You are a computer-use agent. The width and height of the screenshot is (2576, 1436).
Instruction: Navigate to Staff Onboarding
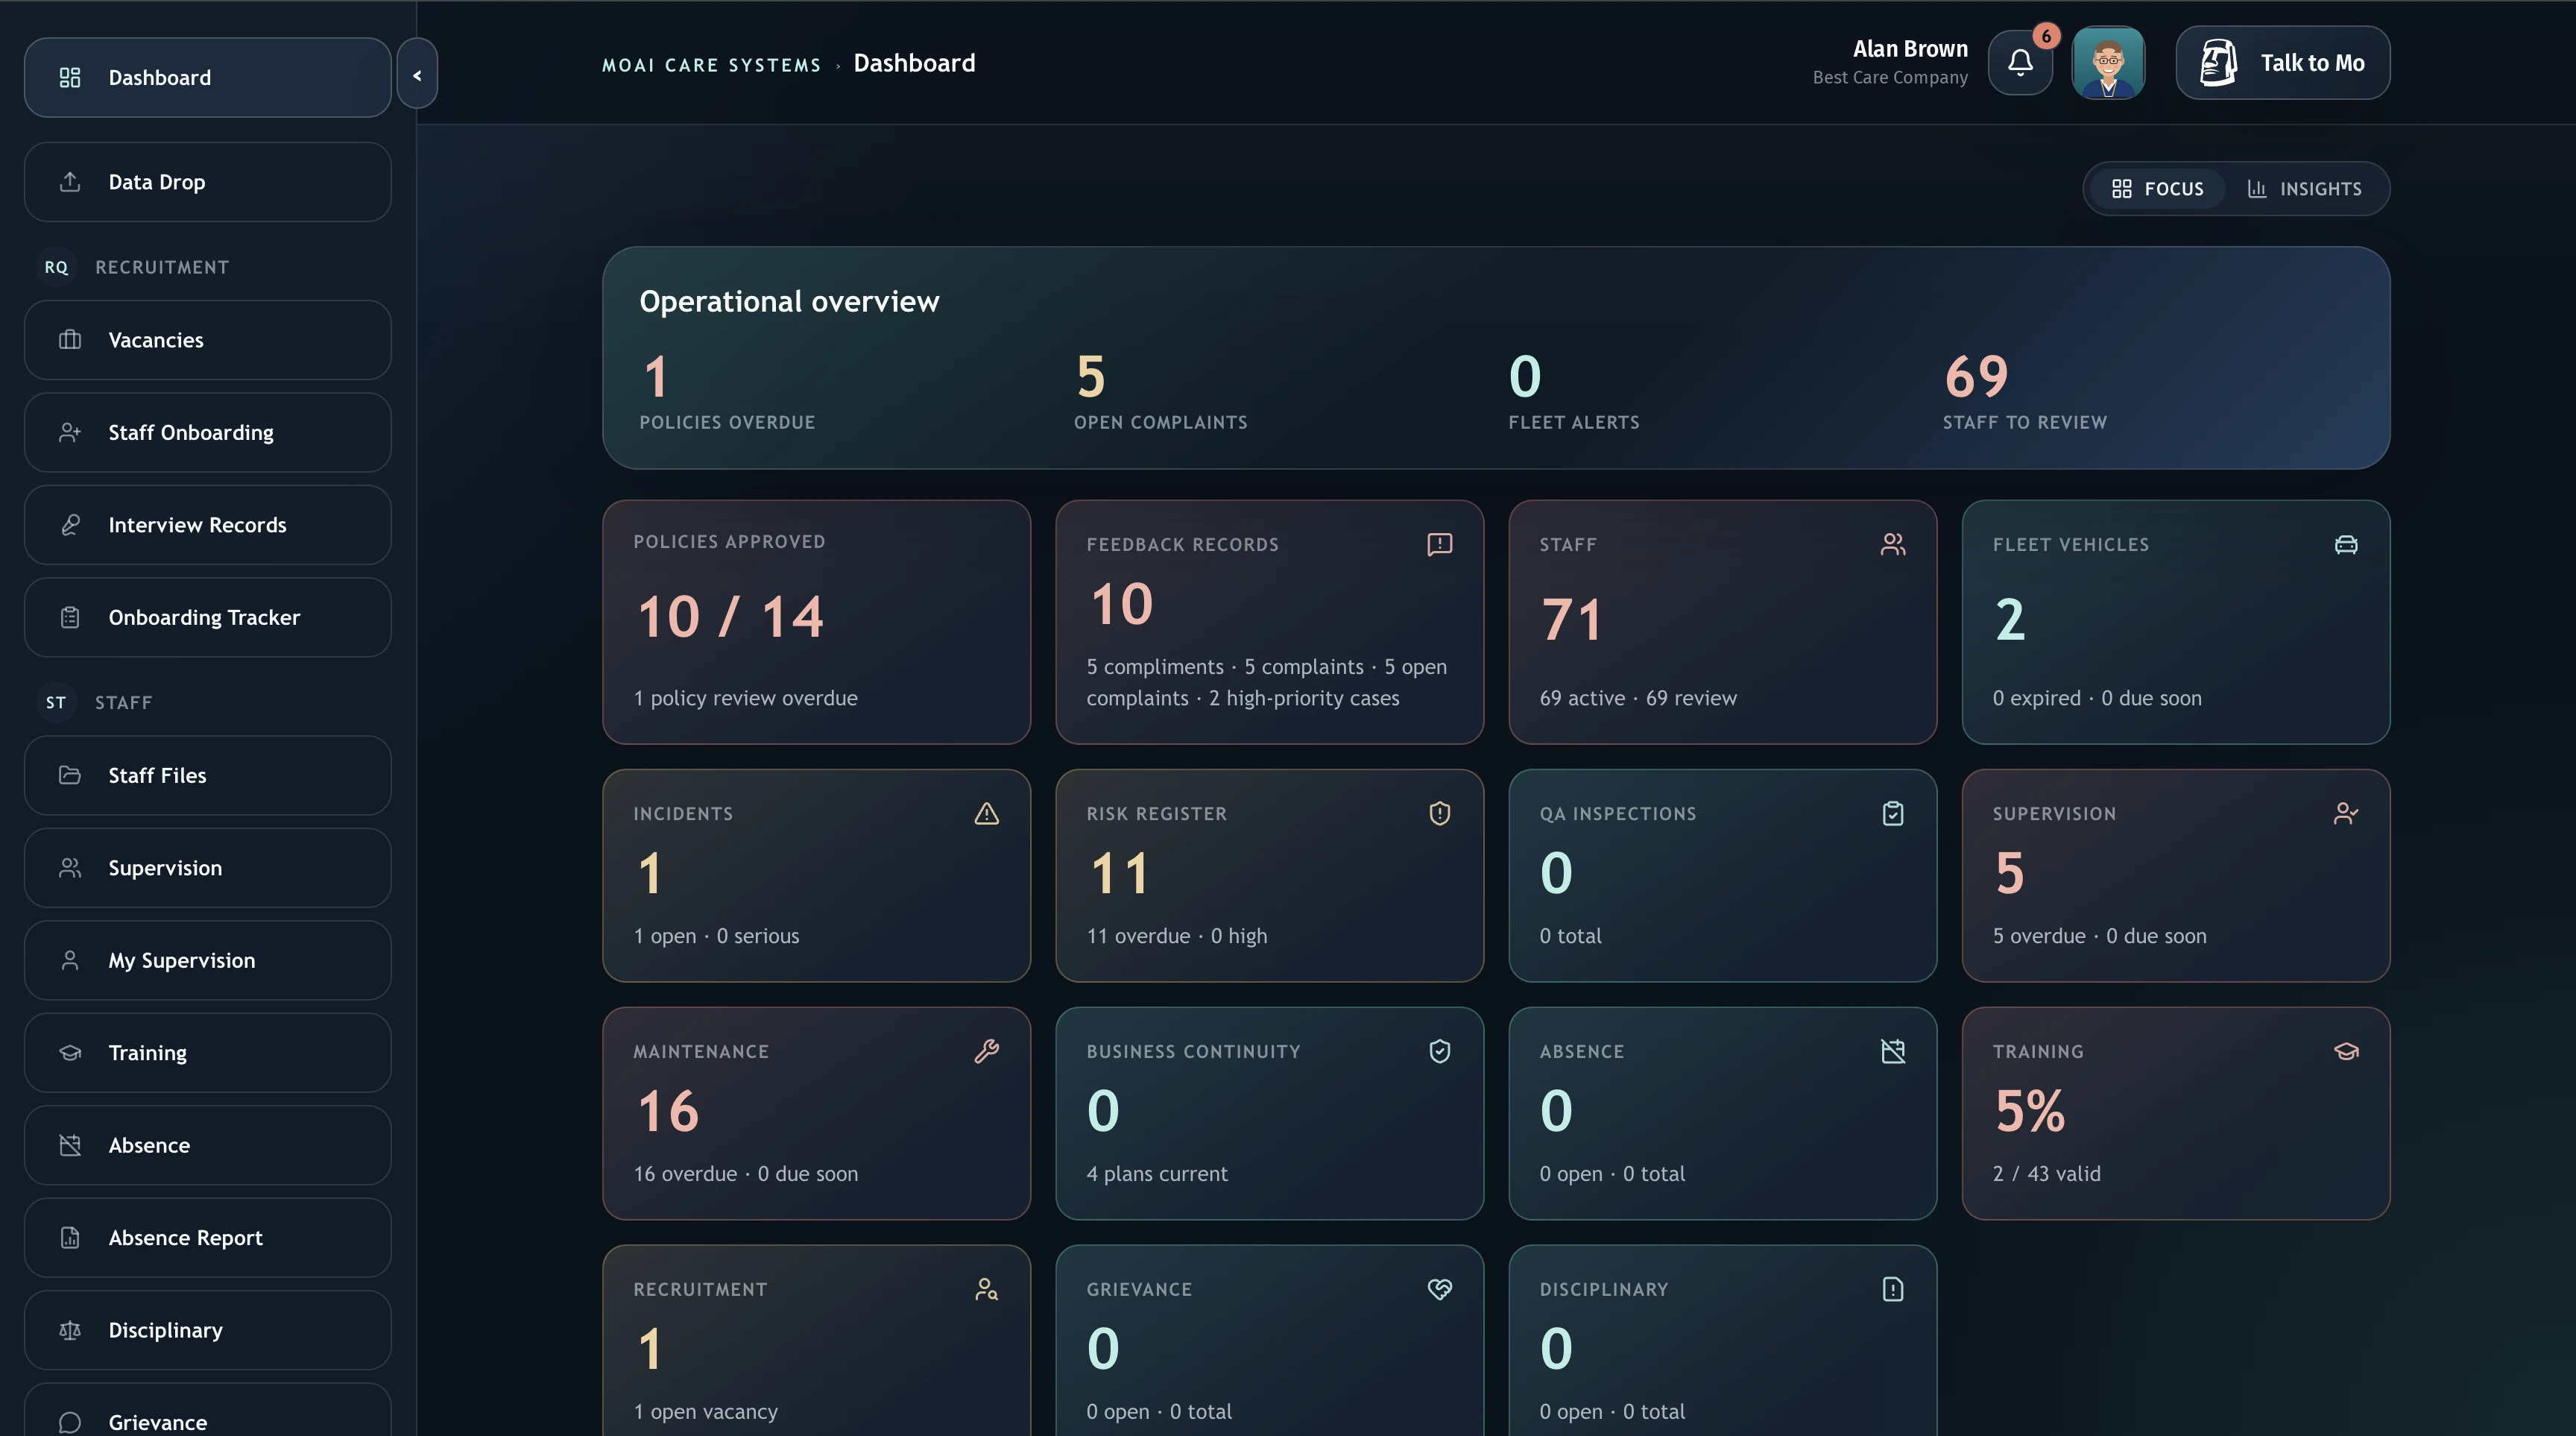point(207,433)
